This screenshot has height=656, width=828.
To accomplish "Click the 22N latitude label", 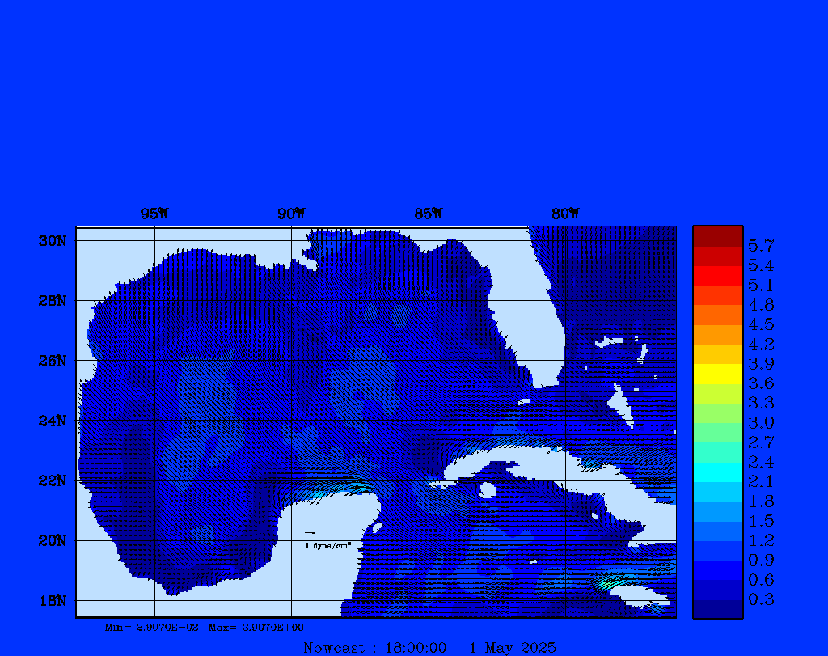I will click(52, 480).
